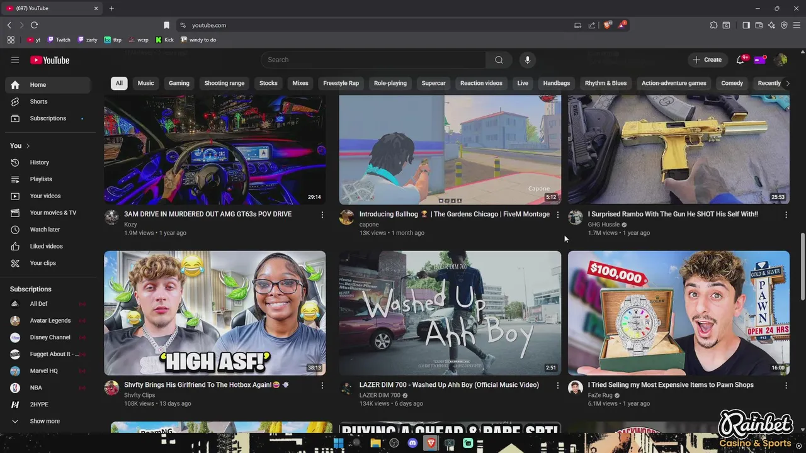Open the YouTube hamburger guide menu
The width and height of the screenshot is (806, 453).
click(15, 60)
